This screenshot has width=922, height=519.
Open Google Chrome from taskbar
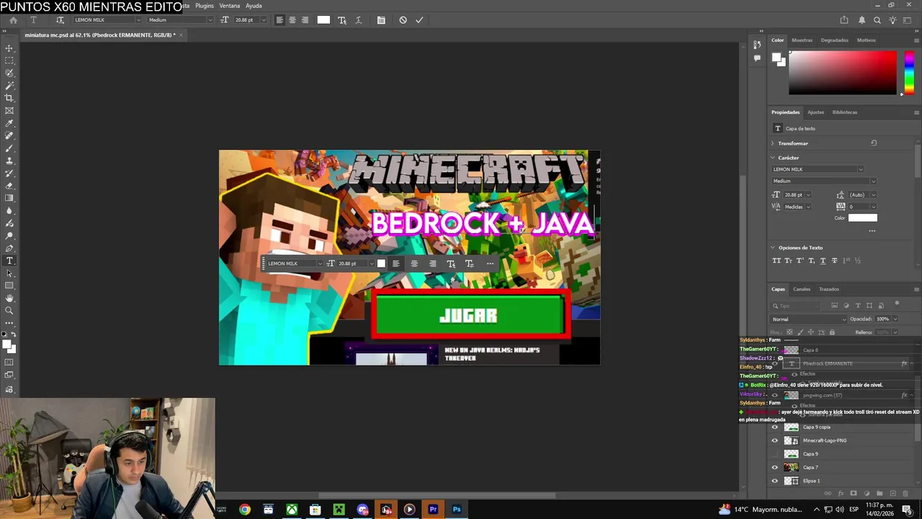[x=245, y=510]
